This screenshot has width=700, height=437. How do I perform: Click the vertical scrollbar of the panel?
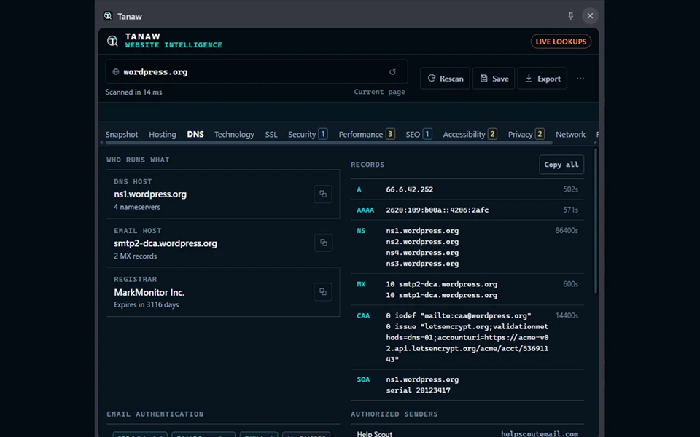596,221
